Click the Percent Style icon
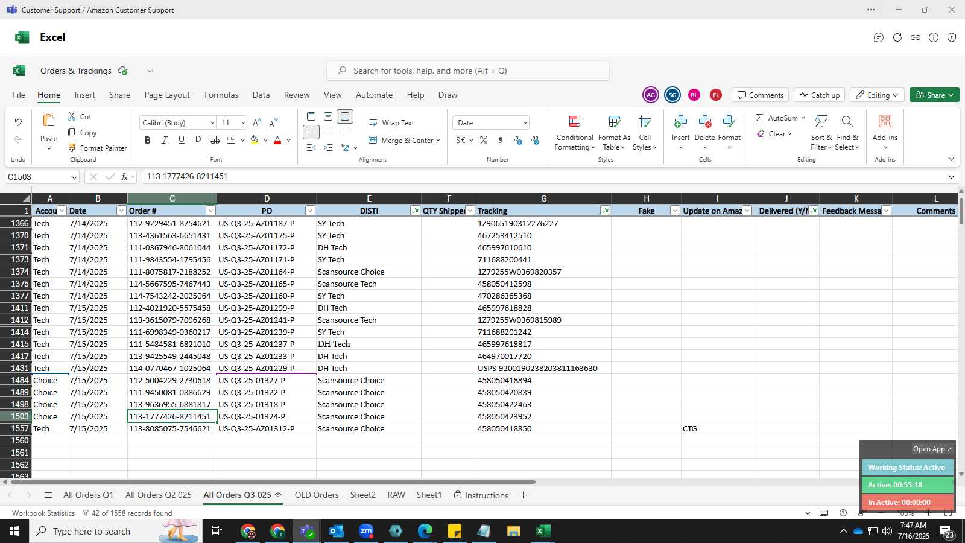 pos(484,140)
